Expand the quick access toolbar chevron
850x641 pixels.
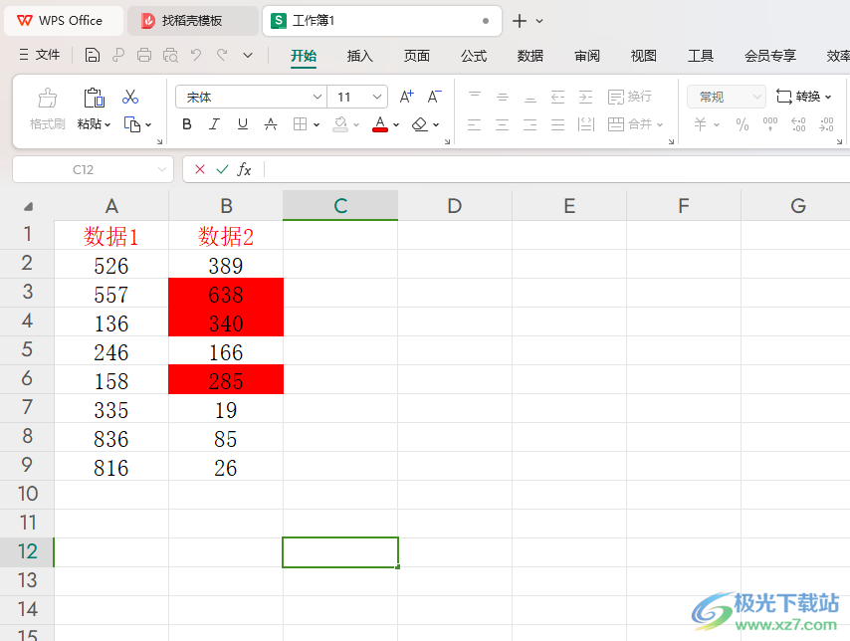point(248,55)
